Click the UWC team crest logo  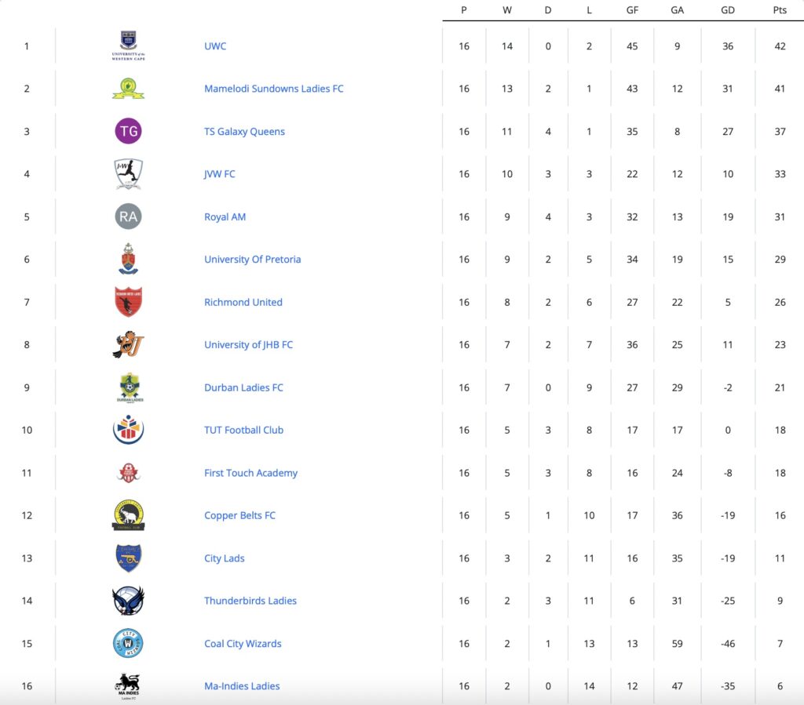(128, 45)
